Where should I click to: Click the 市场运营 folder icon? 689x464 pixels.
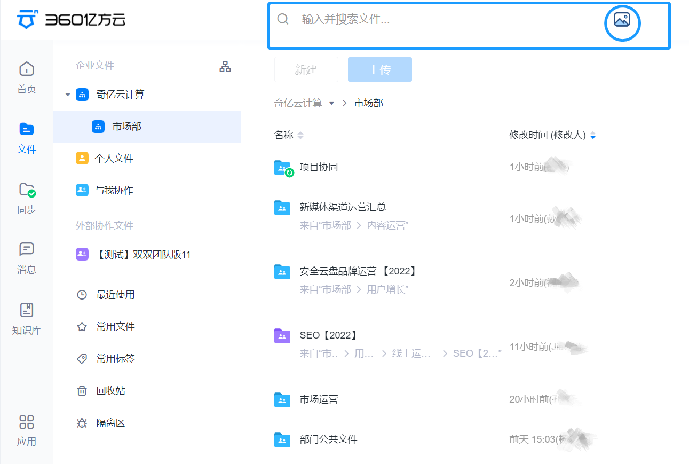[282, 399]
